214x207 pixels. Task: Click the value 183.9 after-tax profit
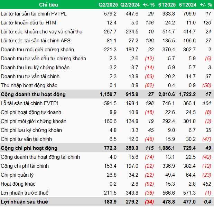pos(110,202)
